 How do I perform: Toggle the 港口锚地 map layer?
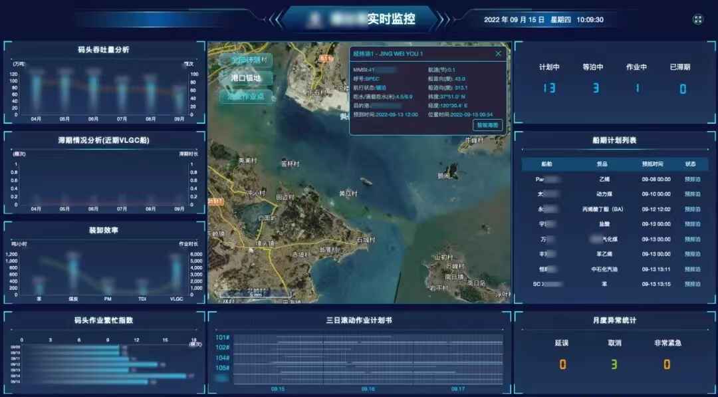(246, 78)
